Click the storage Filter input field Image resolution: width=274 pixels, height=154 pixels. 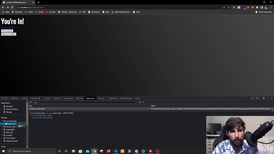point(84,102)
